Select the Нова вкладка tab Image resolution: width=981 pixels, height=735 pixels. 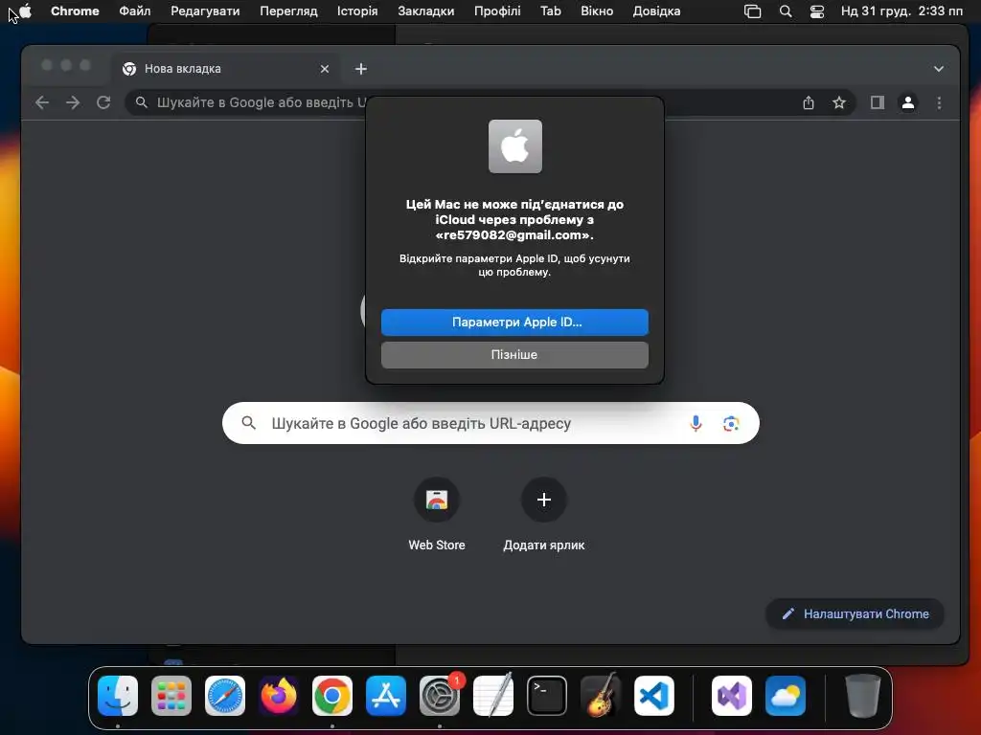tap(225, 69)
